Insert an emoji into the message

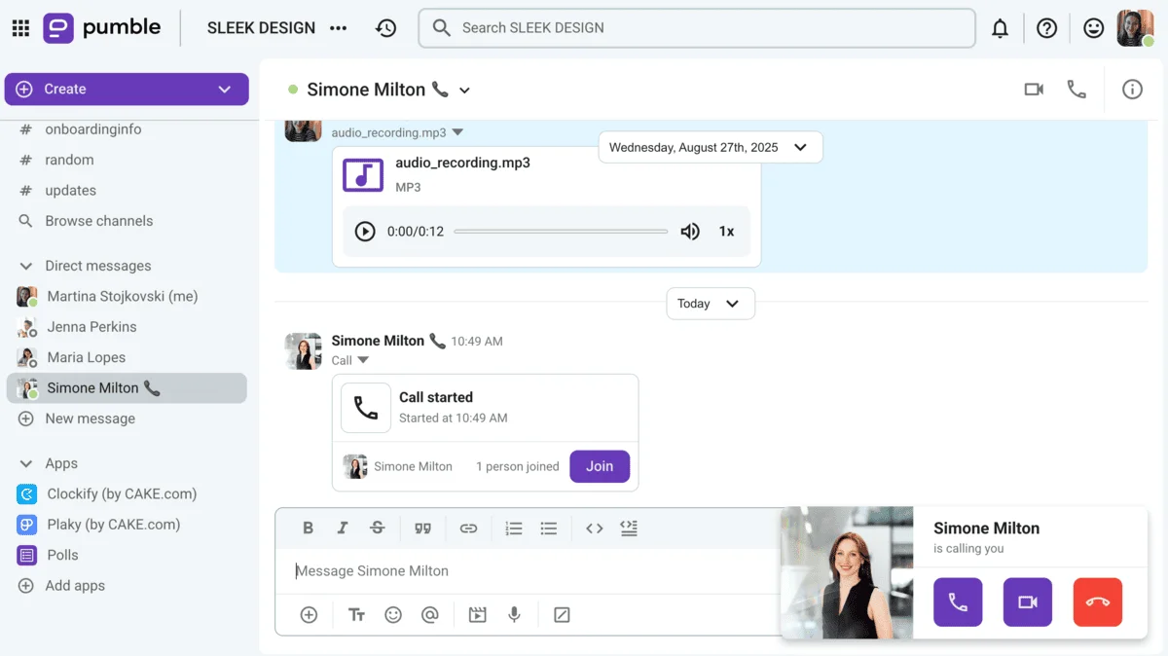393,614
